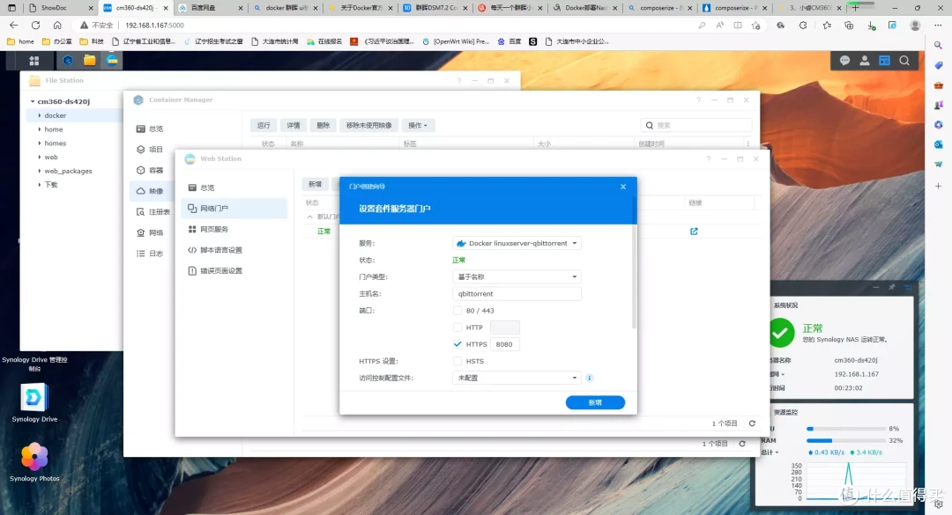Select Web Station icon in DSM taskbar
The width and height of the screenshot is (952, 515).
pos(112,61)
